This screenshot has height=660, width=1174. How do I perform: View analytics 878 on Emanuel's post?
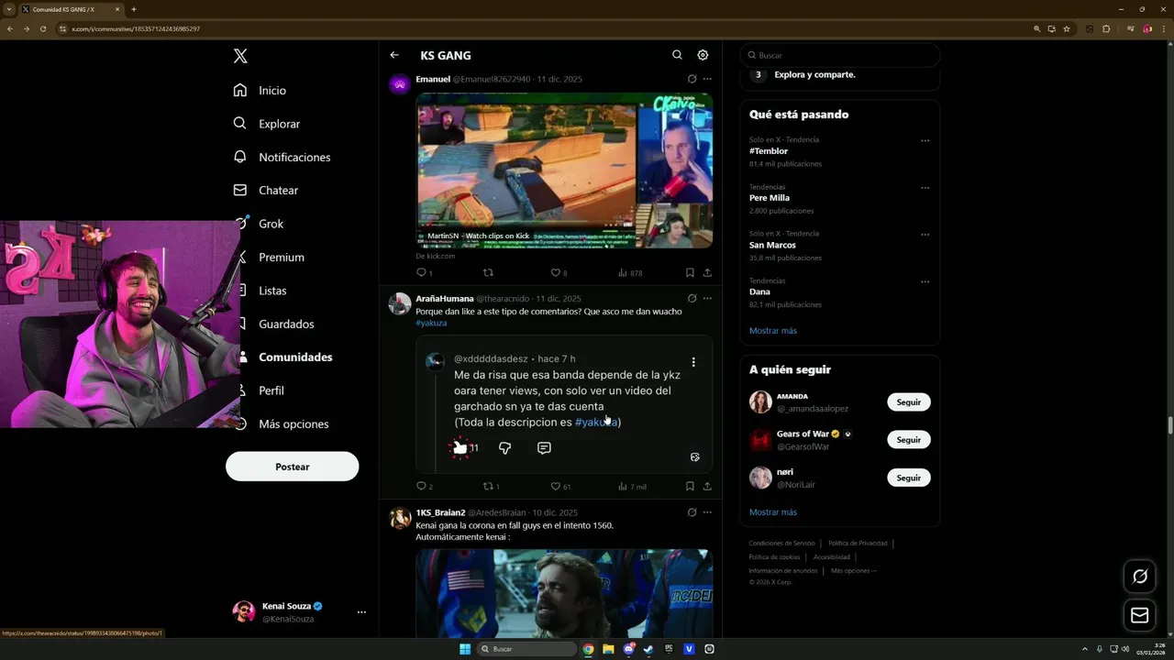click(630, 272)
